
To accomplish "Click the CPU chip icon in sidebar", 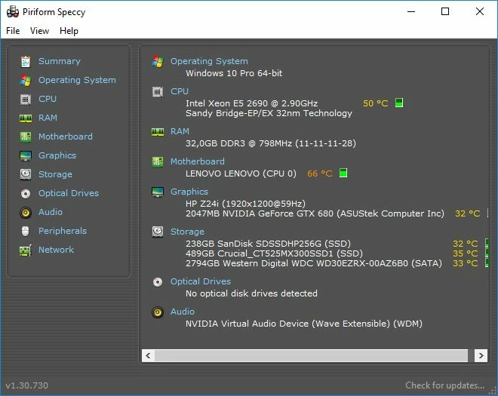I will pos(26,100).
